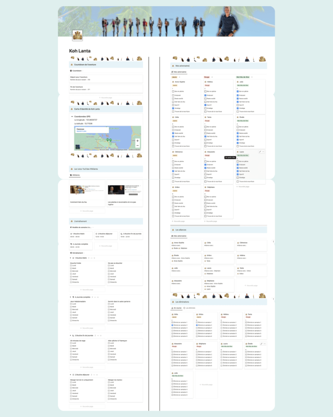
Task: Uncheck Sait faire du feu on Tania's card
Action: click(205, 136)
